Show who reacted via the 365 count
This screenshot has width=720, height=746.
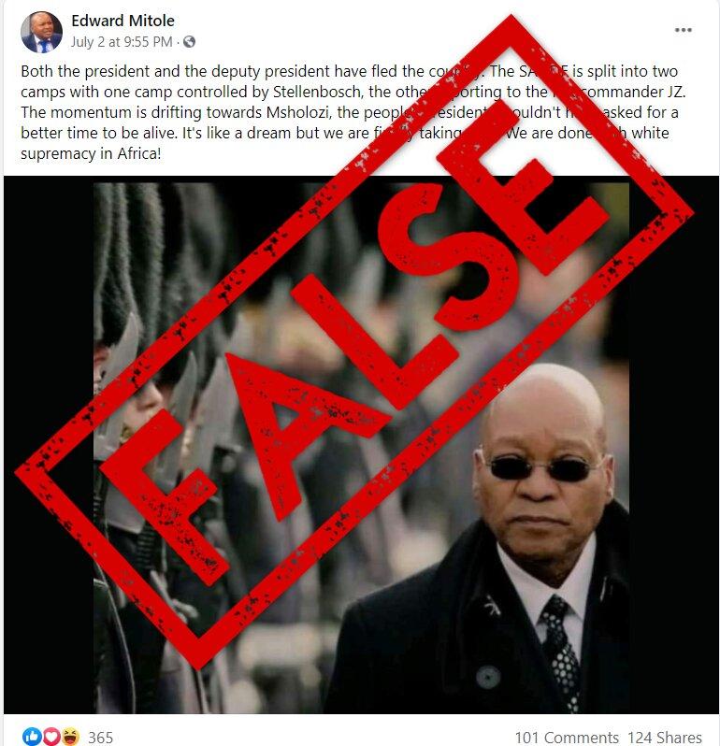[x=100, y=738]
